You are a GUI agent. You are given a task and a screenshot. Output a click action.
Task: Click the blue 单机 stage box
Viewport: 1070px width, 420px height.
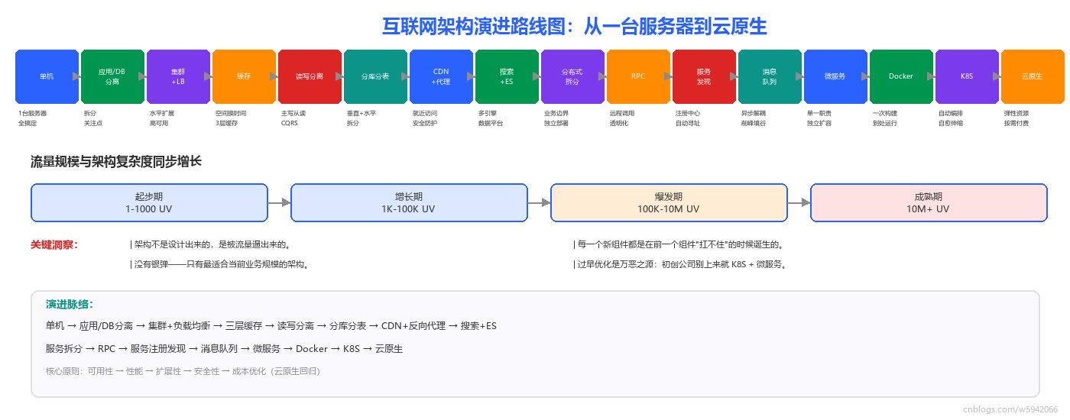[47, 76]
